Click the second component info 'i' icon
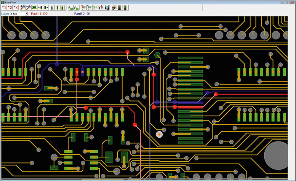This screenshot has width=296, height=181. click(x=77, y=8)
